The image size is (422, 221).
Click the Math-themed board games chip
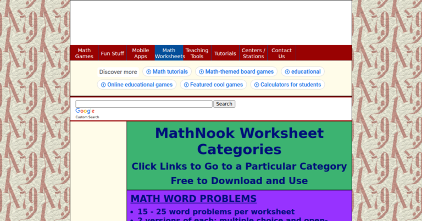[x=236, y=71]
